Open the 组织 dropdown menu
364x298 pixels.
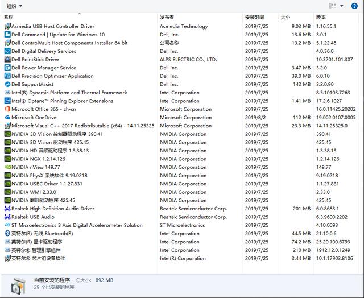pyautogui.click(x=14, y=6)
